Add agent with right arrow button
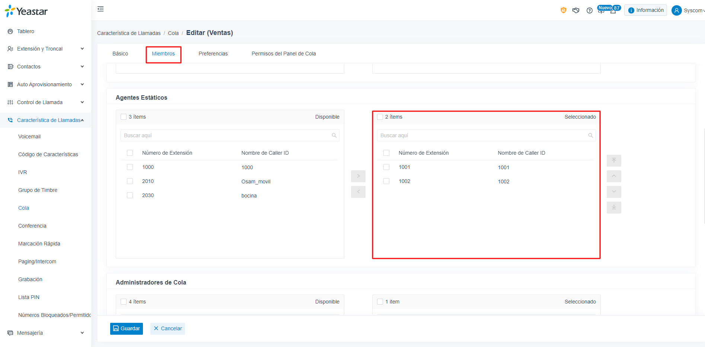The height and width of the screenshot is (347, 705). 358,176
